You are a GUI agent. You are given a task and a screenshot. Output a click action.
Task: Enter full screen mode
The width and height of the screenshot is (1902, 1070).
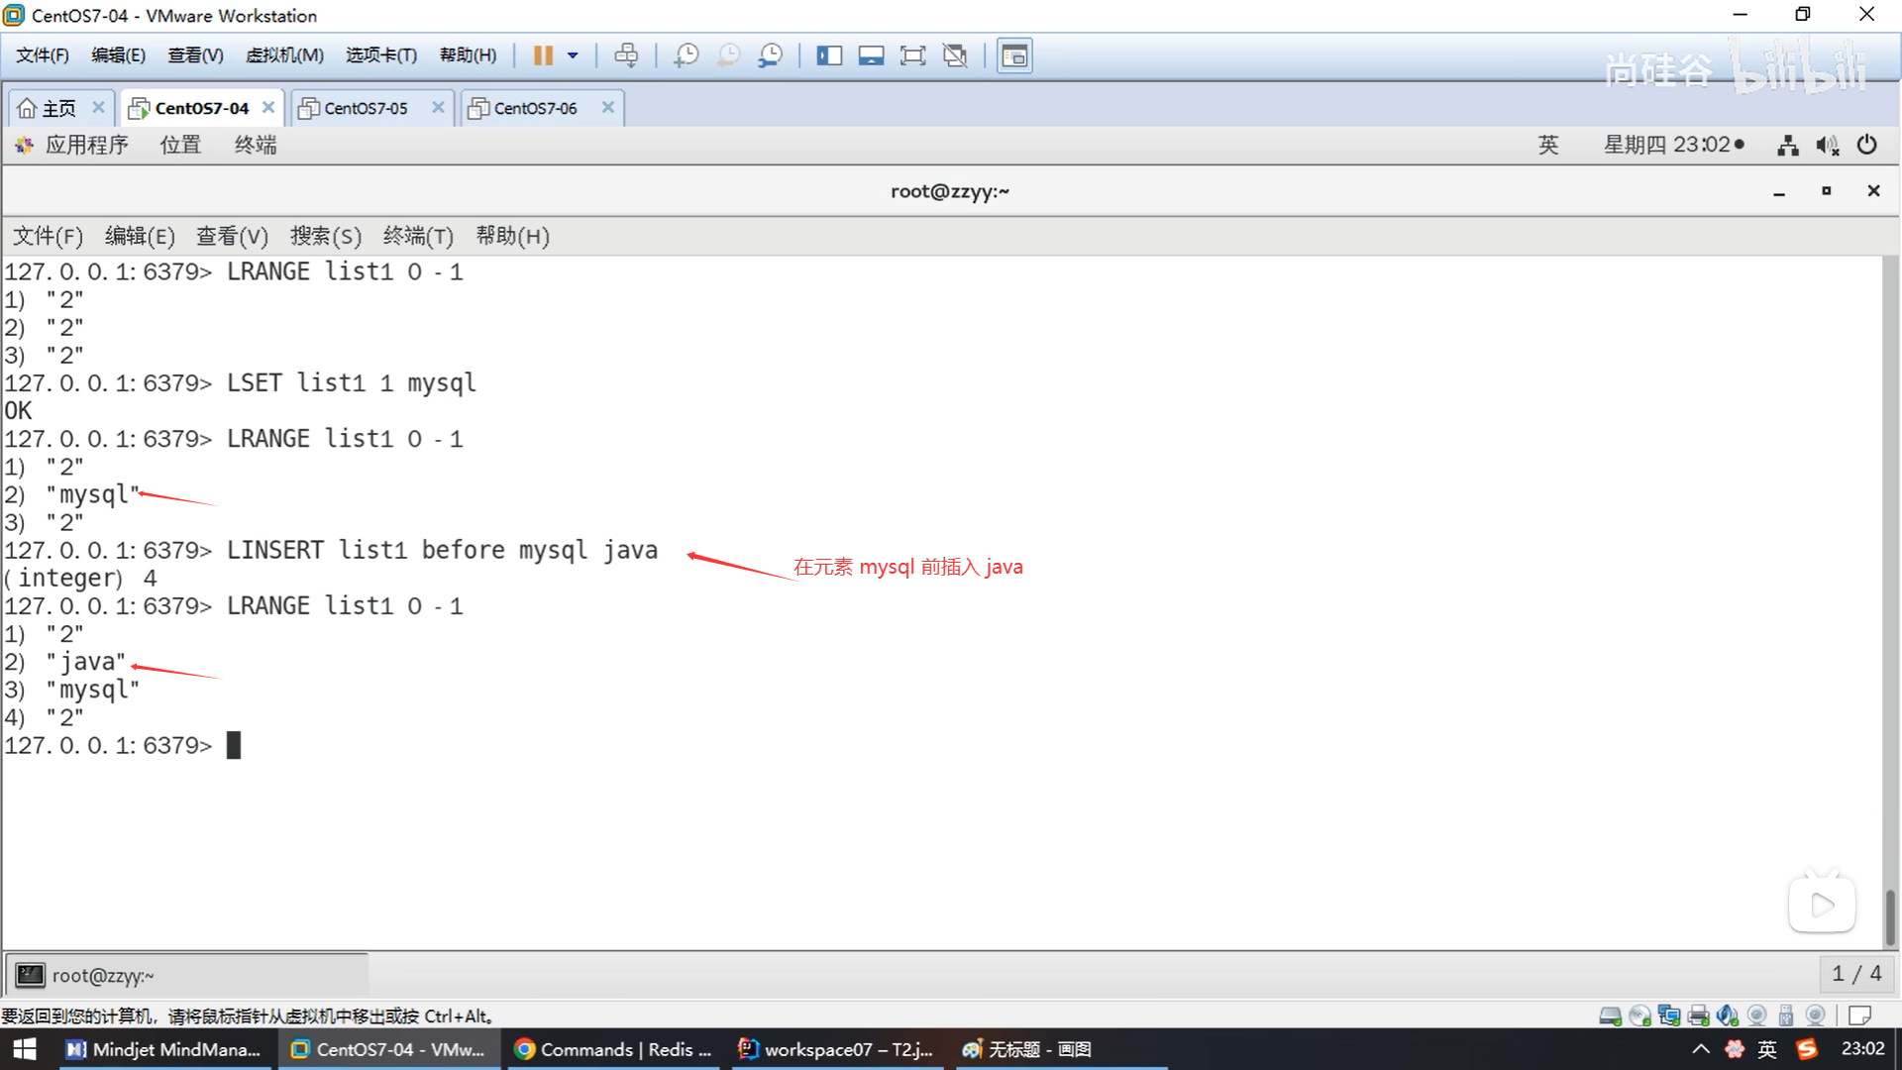click(x=912, y=55)
